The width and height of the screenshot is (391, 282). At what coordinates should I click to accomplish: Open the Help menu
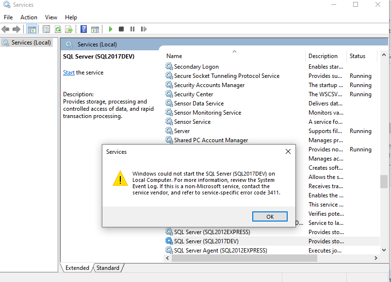(x=71, y=17)
